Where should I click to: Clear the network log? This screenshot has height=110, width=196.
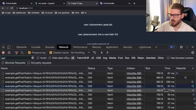point(9,53)
